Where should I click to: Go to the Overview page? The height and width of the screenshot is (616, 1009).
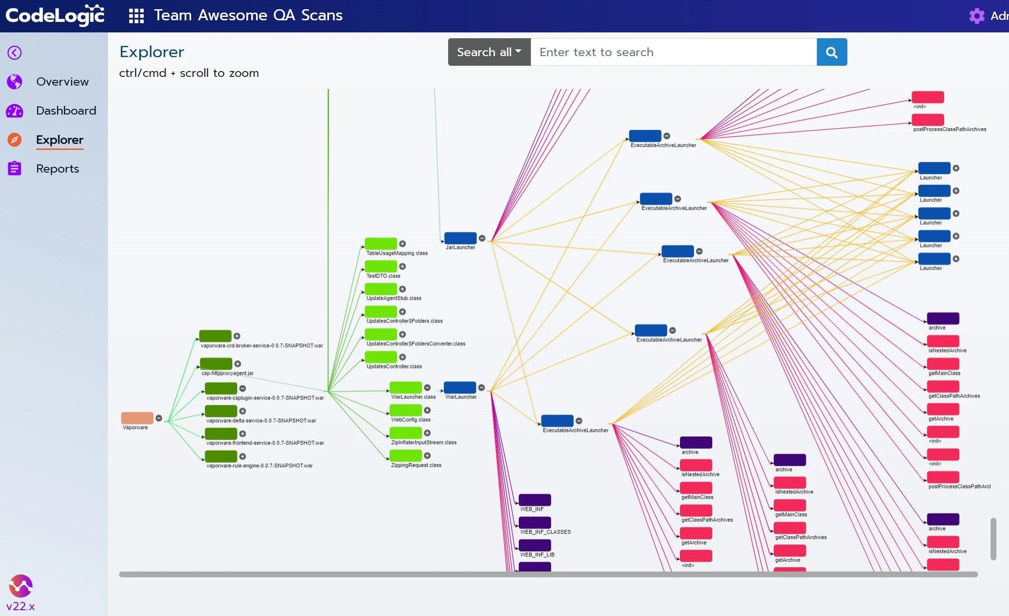pos(62,82)
